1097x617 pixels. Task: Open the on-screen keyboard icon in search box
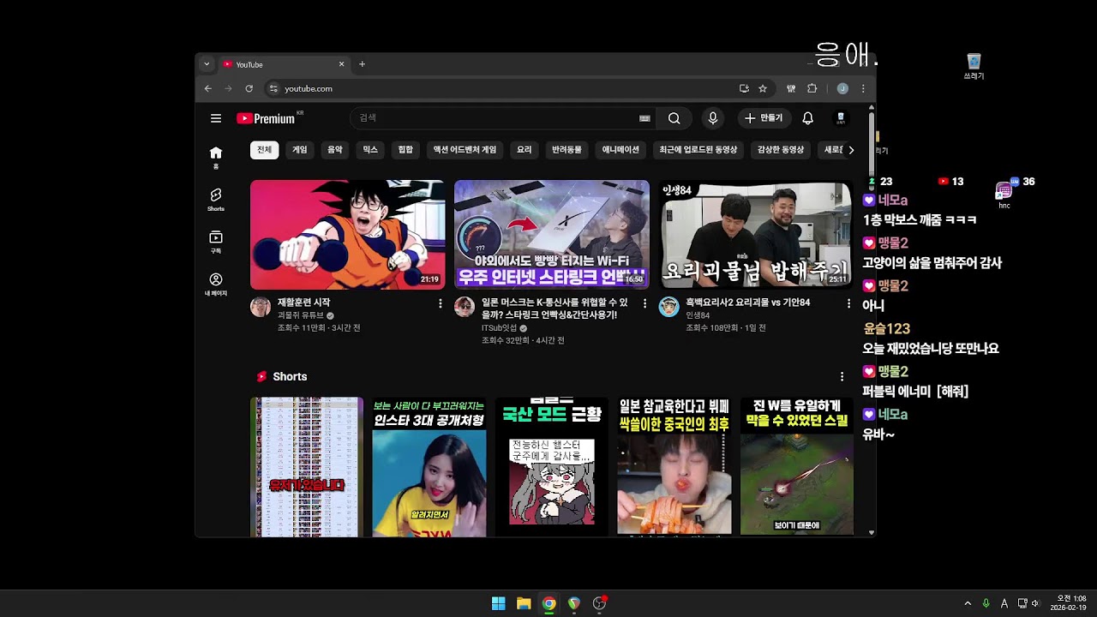coord(644,118)
